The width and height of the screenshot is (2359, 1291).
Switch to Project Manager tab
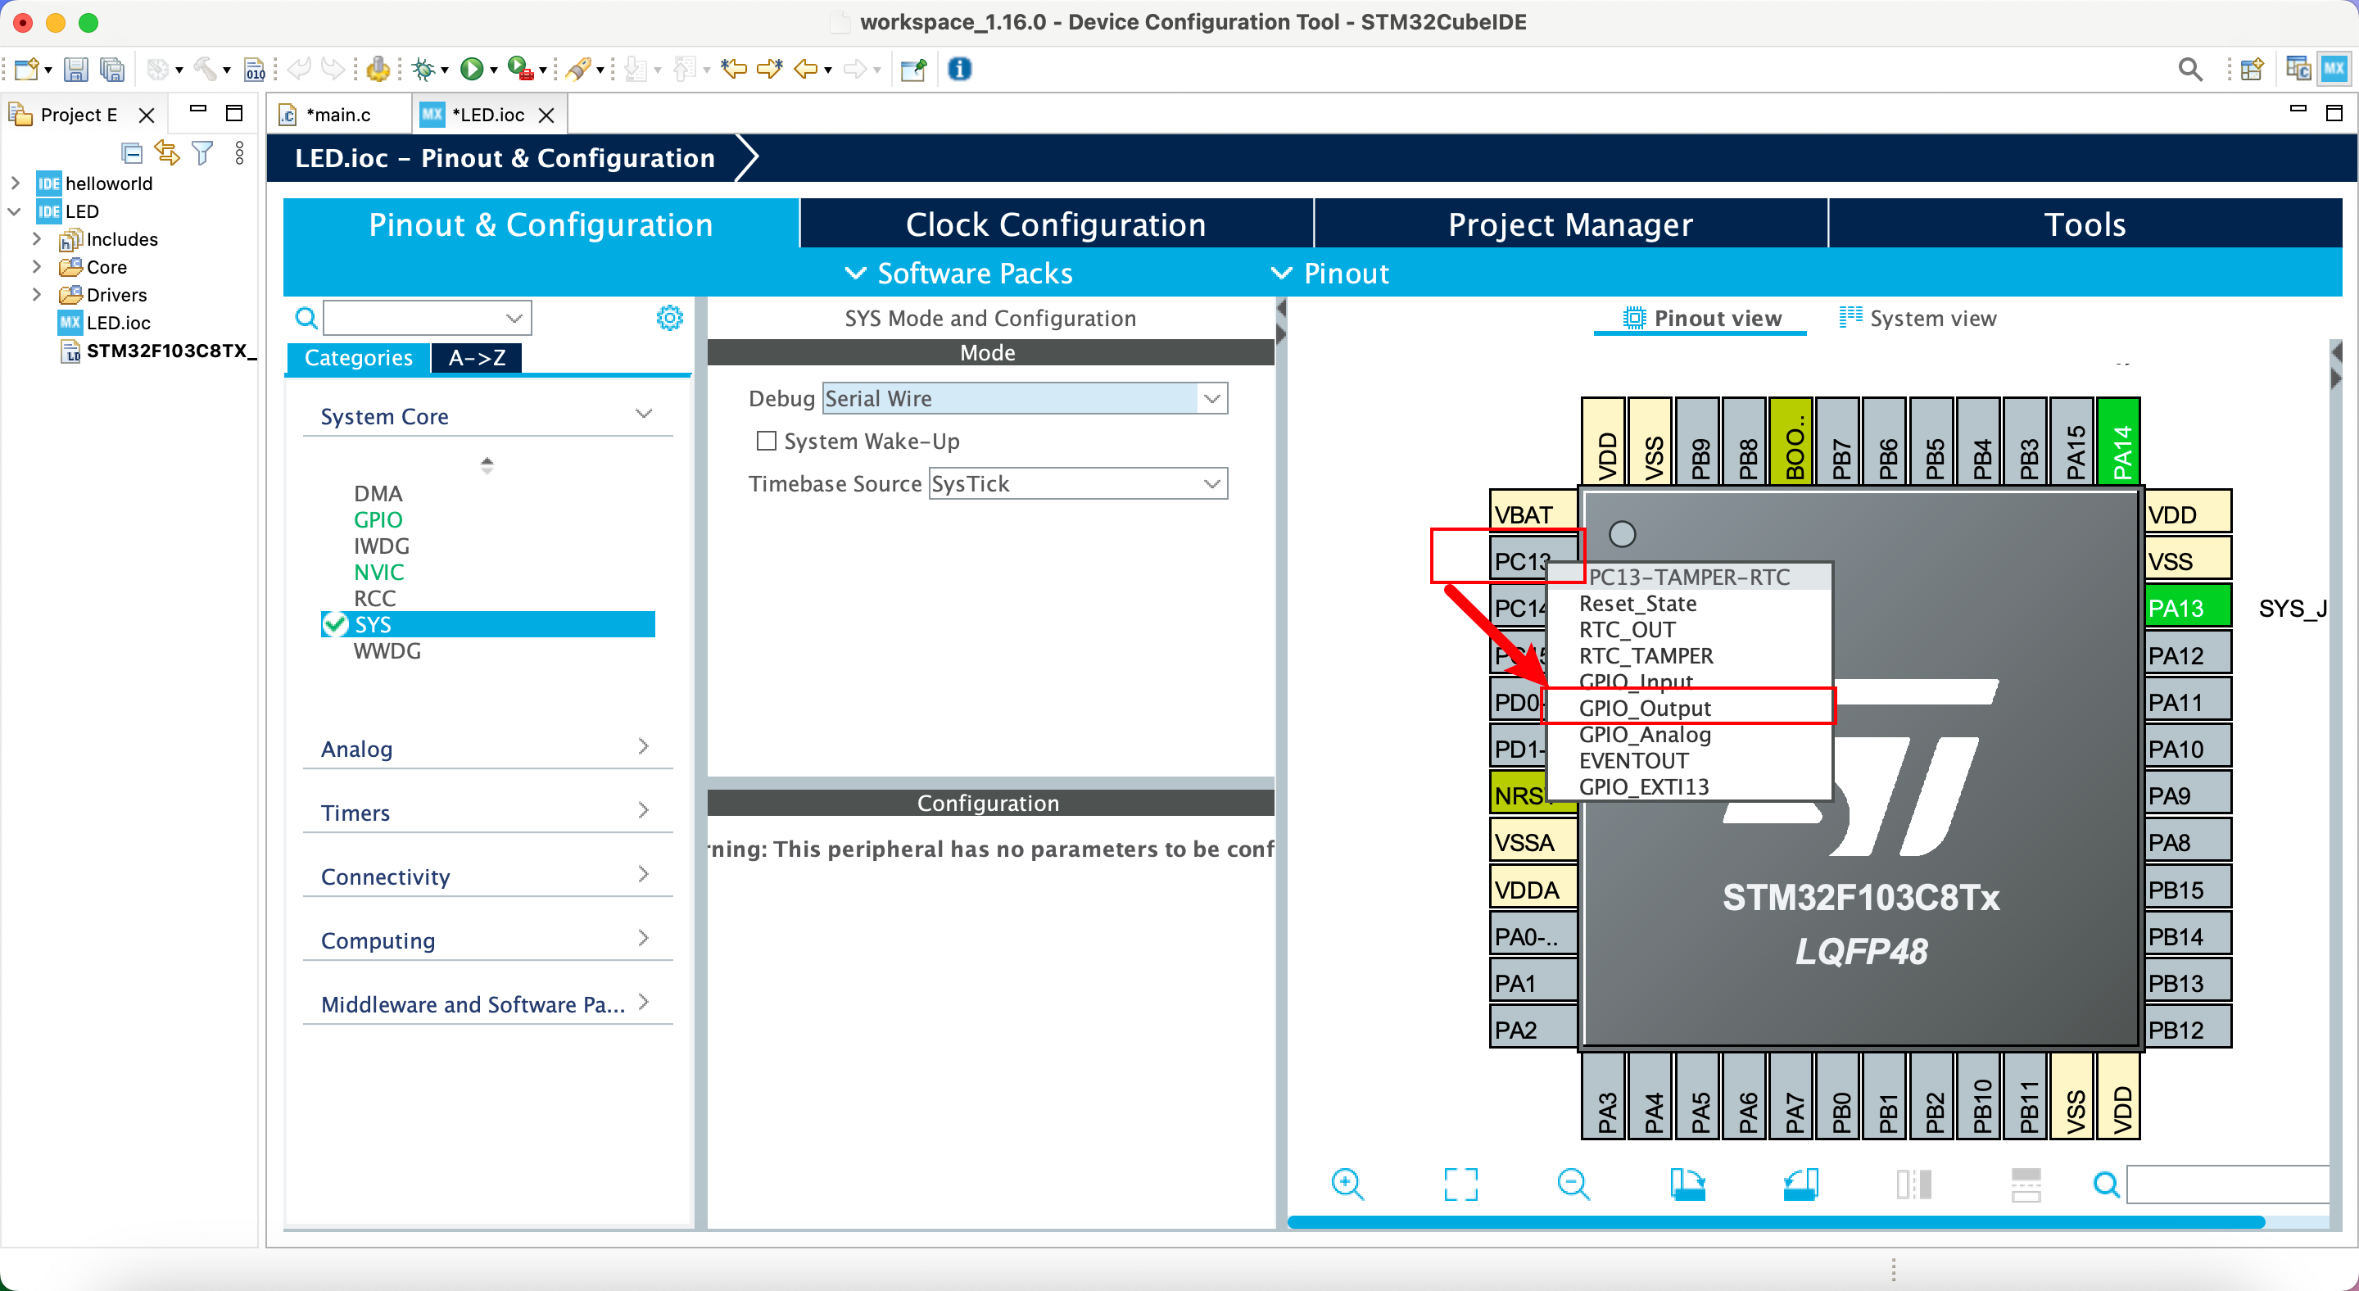1570,224
